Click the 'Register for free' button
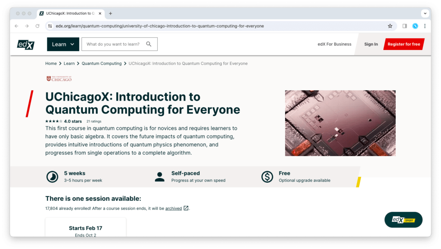 point(403,44)
